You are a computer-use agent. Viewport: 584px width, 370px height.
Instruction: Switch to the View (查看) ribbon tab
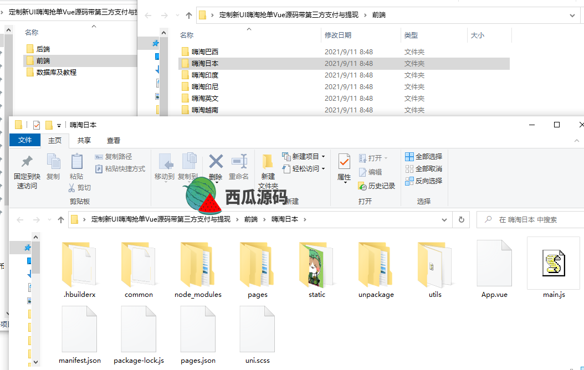coord(114,141)
